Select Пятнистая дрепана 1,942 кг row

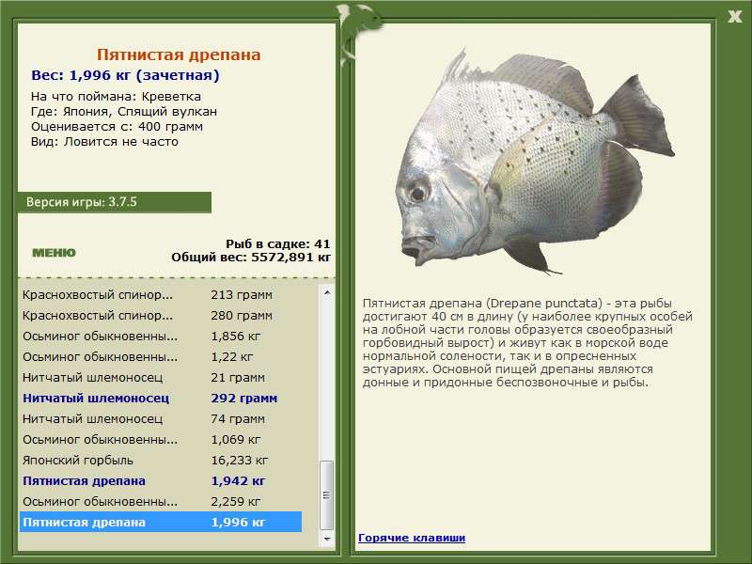click(x=161, y=480)
